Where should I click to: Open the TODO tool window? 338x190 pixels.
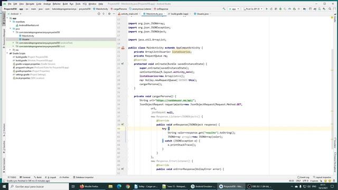point(12,177)
